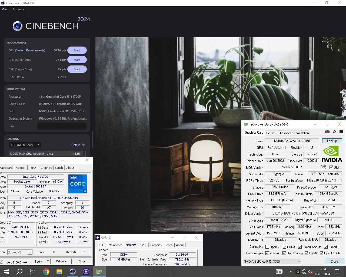Click the lower CPU-Z title bar icon
The width and height of the screenshot is (346, 277).
98,238
